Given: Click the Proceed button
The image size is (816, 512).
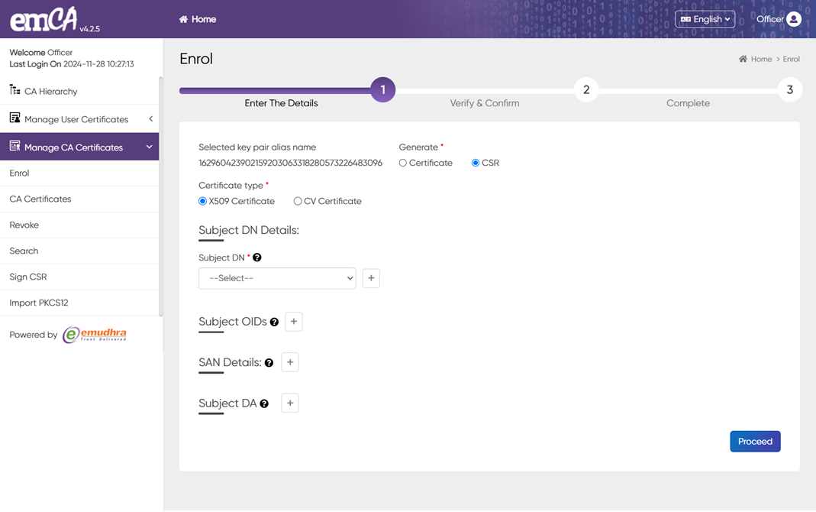Looking at the screenshot, I should click(x=755, y=442).
